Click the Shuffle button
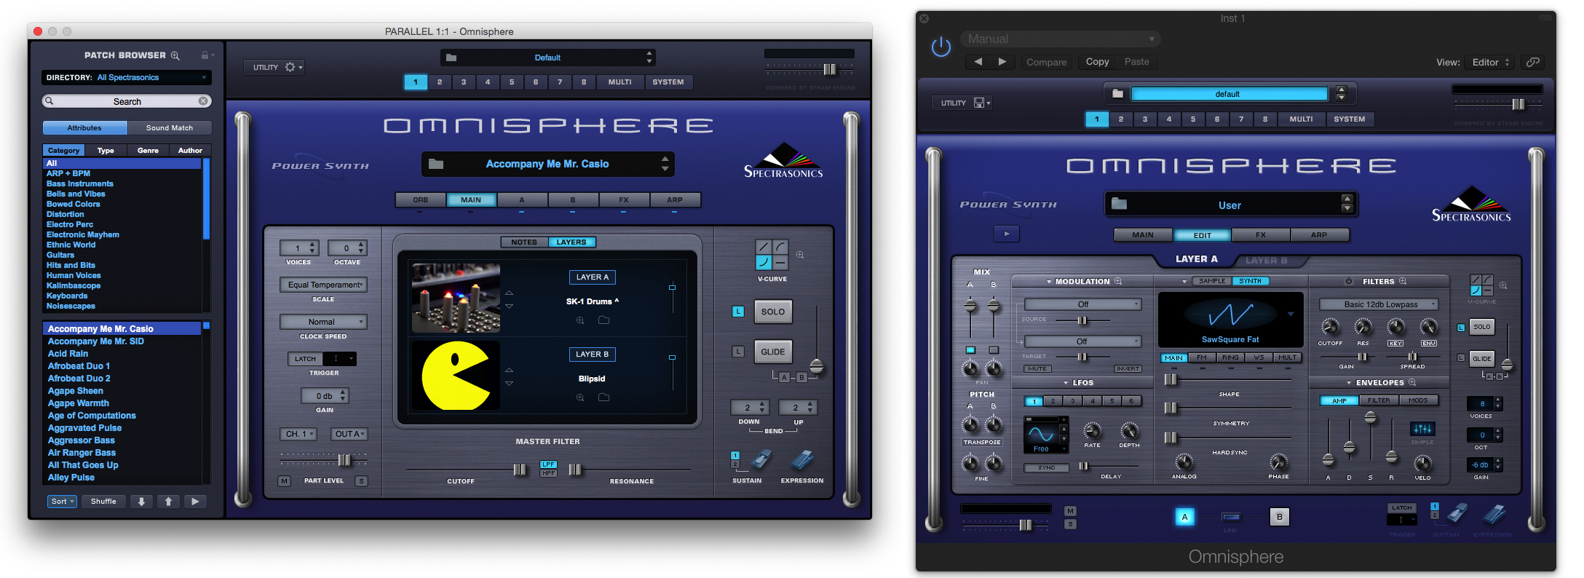Image resolution: width=1584 pixels, height=578 pixels. 103,502
